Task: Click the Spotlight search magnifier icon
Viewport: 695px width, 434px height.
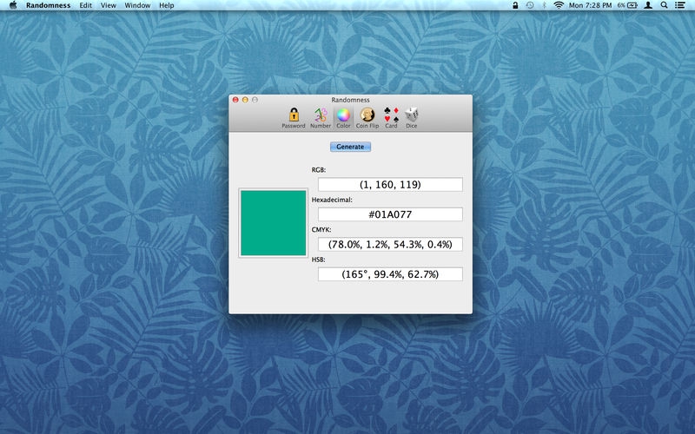Action: tap(664, 5)
